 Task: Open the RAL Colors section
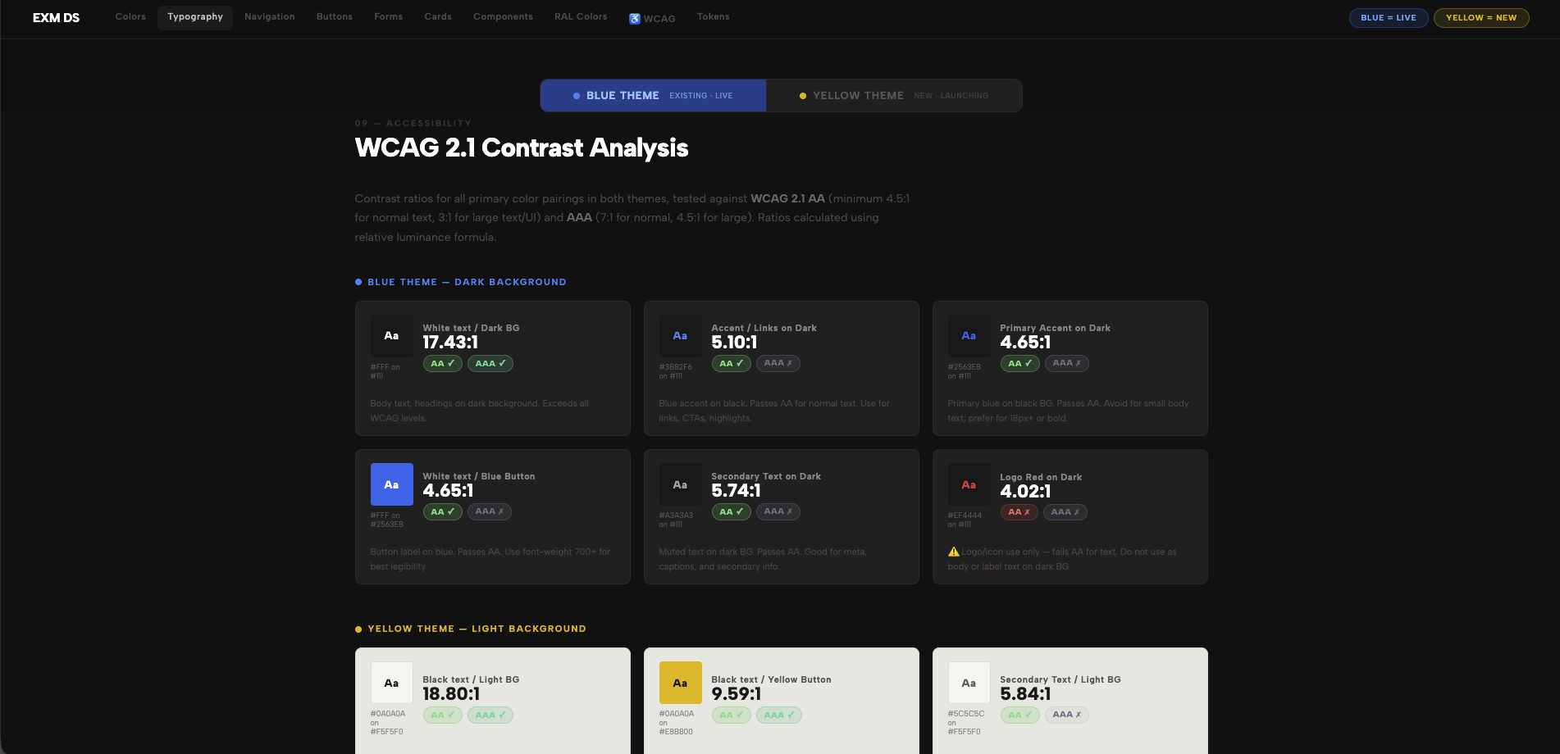point(580,16)
